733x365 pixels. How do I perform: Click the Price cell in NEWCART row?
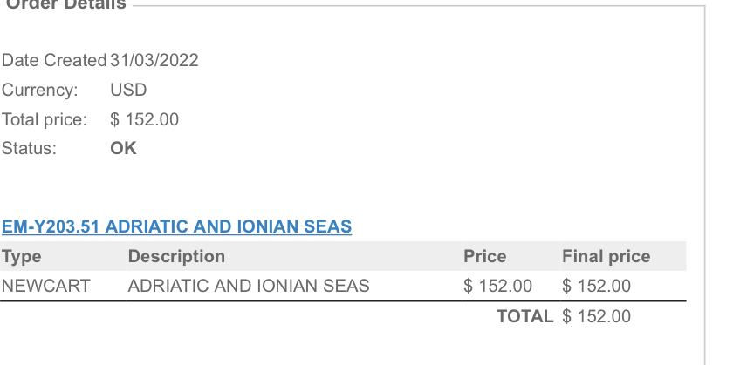(497, 286)
